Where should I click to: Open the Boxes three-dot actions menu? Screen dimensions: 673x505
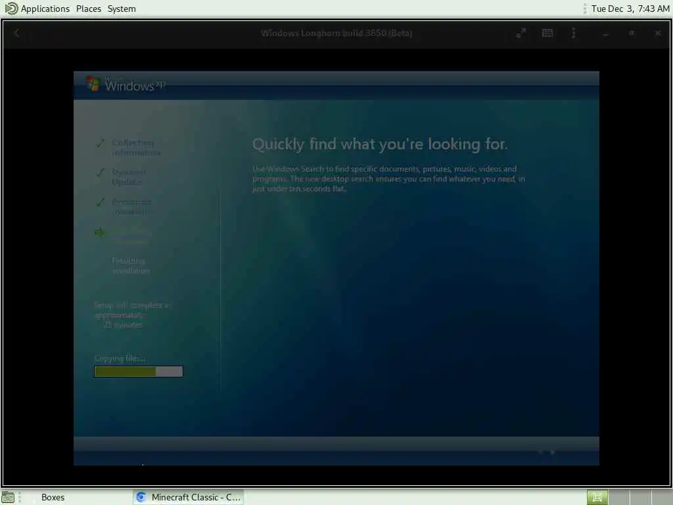pyautogui.click(x=573, y=33)
